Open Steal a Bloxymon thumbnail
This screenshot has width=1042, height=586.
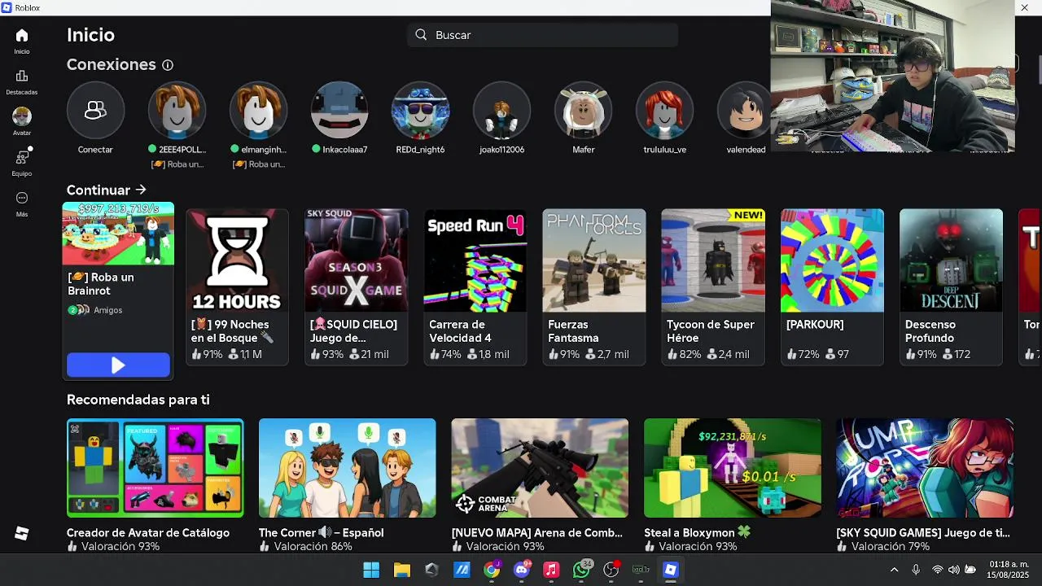click(733, 468)
